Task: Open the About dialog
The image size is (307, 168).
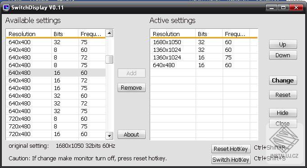Action: point(132,134)
